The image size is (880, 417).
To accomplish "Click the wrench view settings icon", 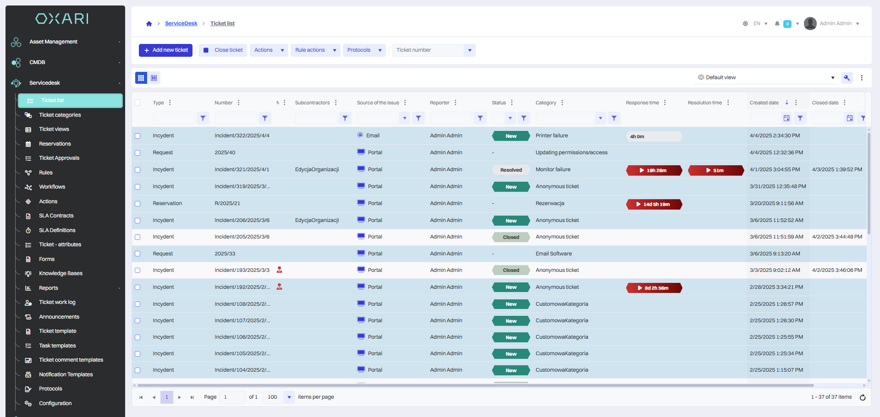I will [x=847, y=78].
